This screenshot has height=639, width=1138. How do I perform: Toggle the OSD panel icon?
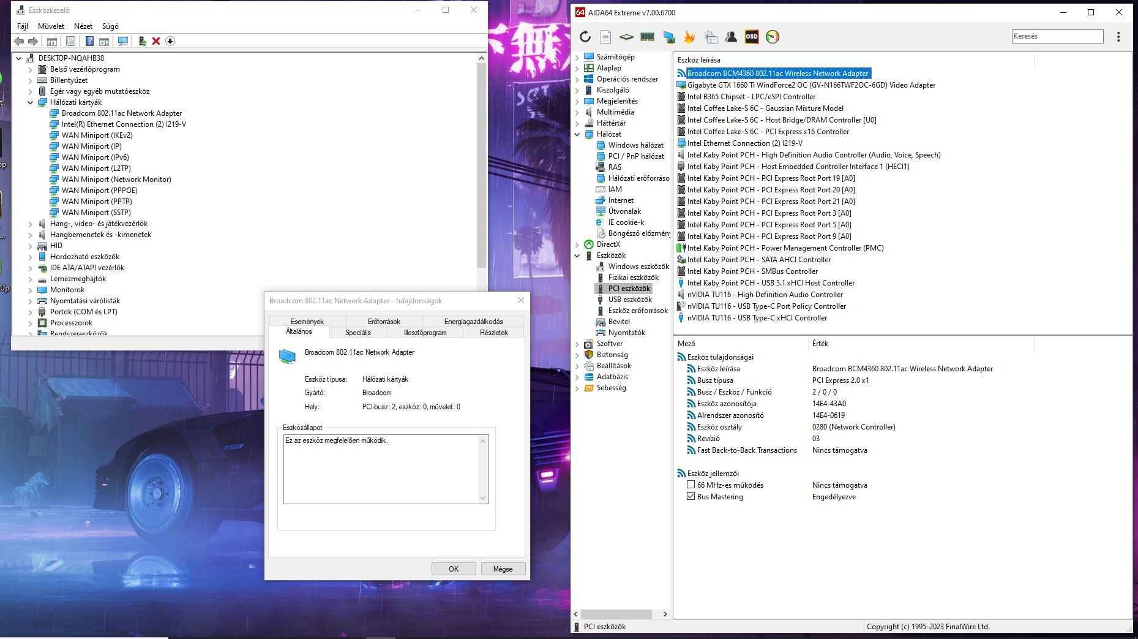coord(752,37)
